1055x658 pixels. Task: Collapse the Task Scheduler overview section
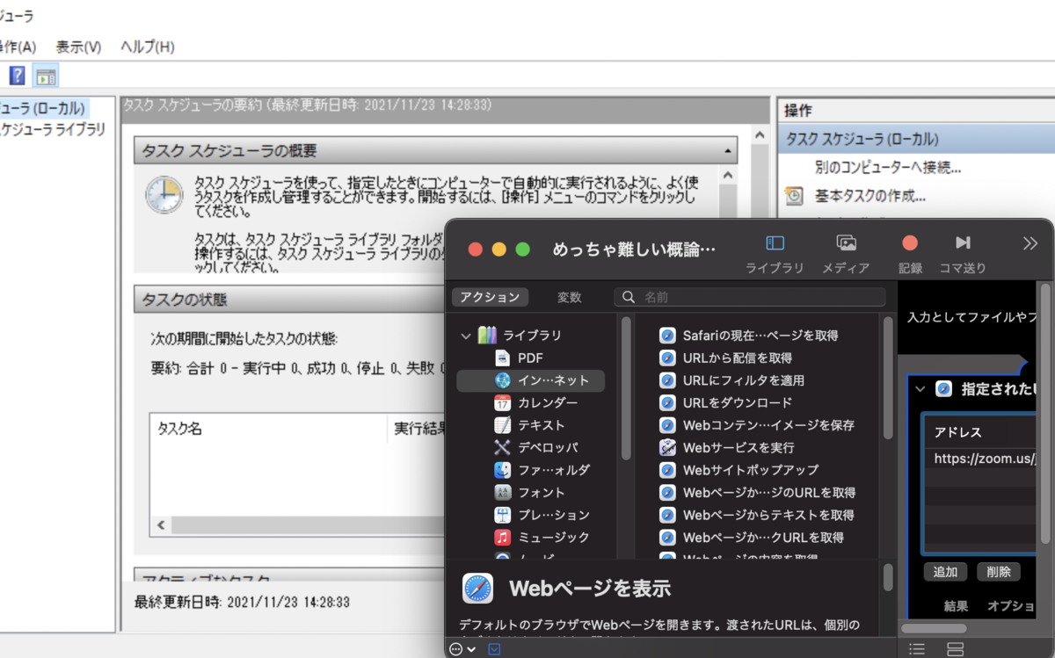(x=727, y=152)
